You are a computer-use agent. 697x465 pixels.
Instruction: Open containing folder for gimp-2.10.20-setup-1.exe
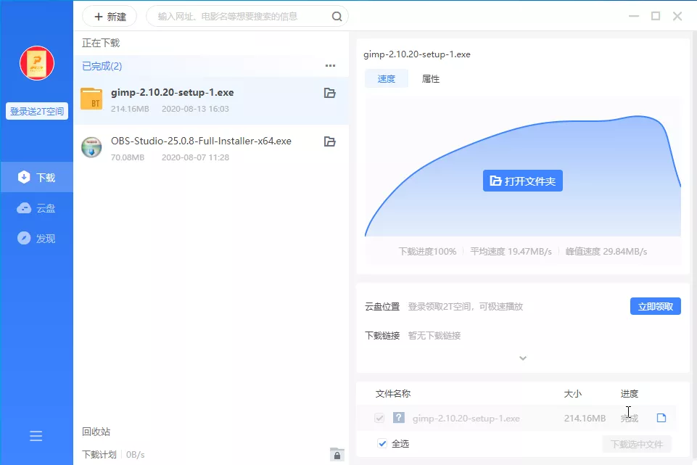(x=330, y=93)
